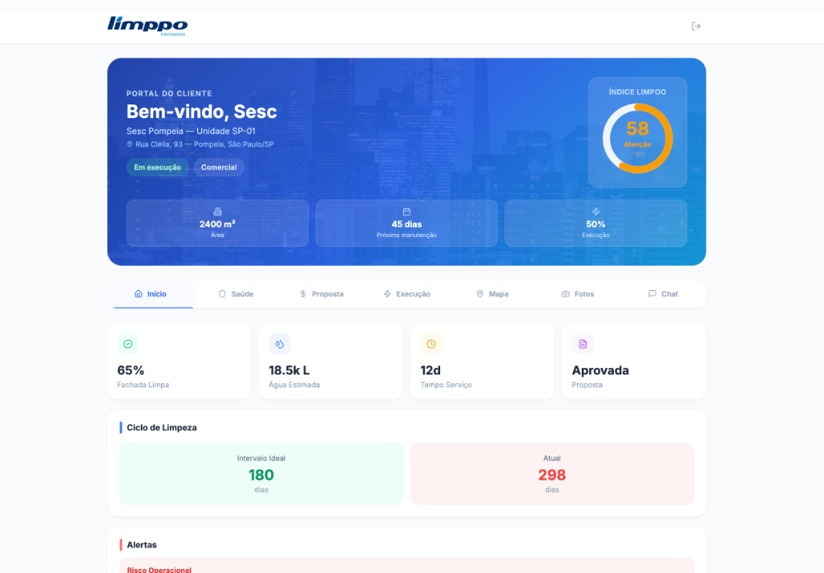Image resolution: width=824 pixels, height=573 pixels.
Task: Click the Limppo Fachadas logo
Action: (x=147, y=27)
